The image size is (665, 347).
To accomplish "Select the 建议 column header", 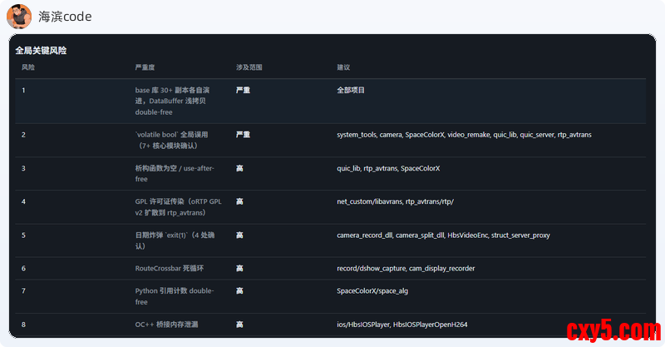I will [343, 67].
